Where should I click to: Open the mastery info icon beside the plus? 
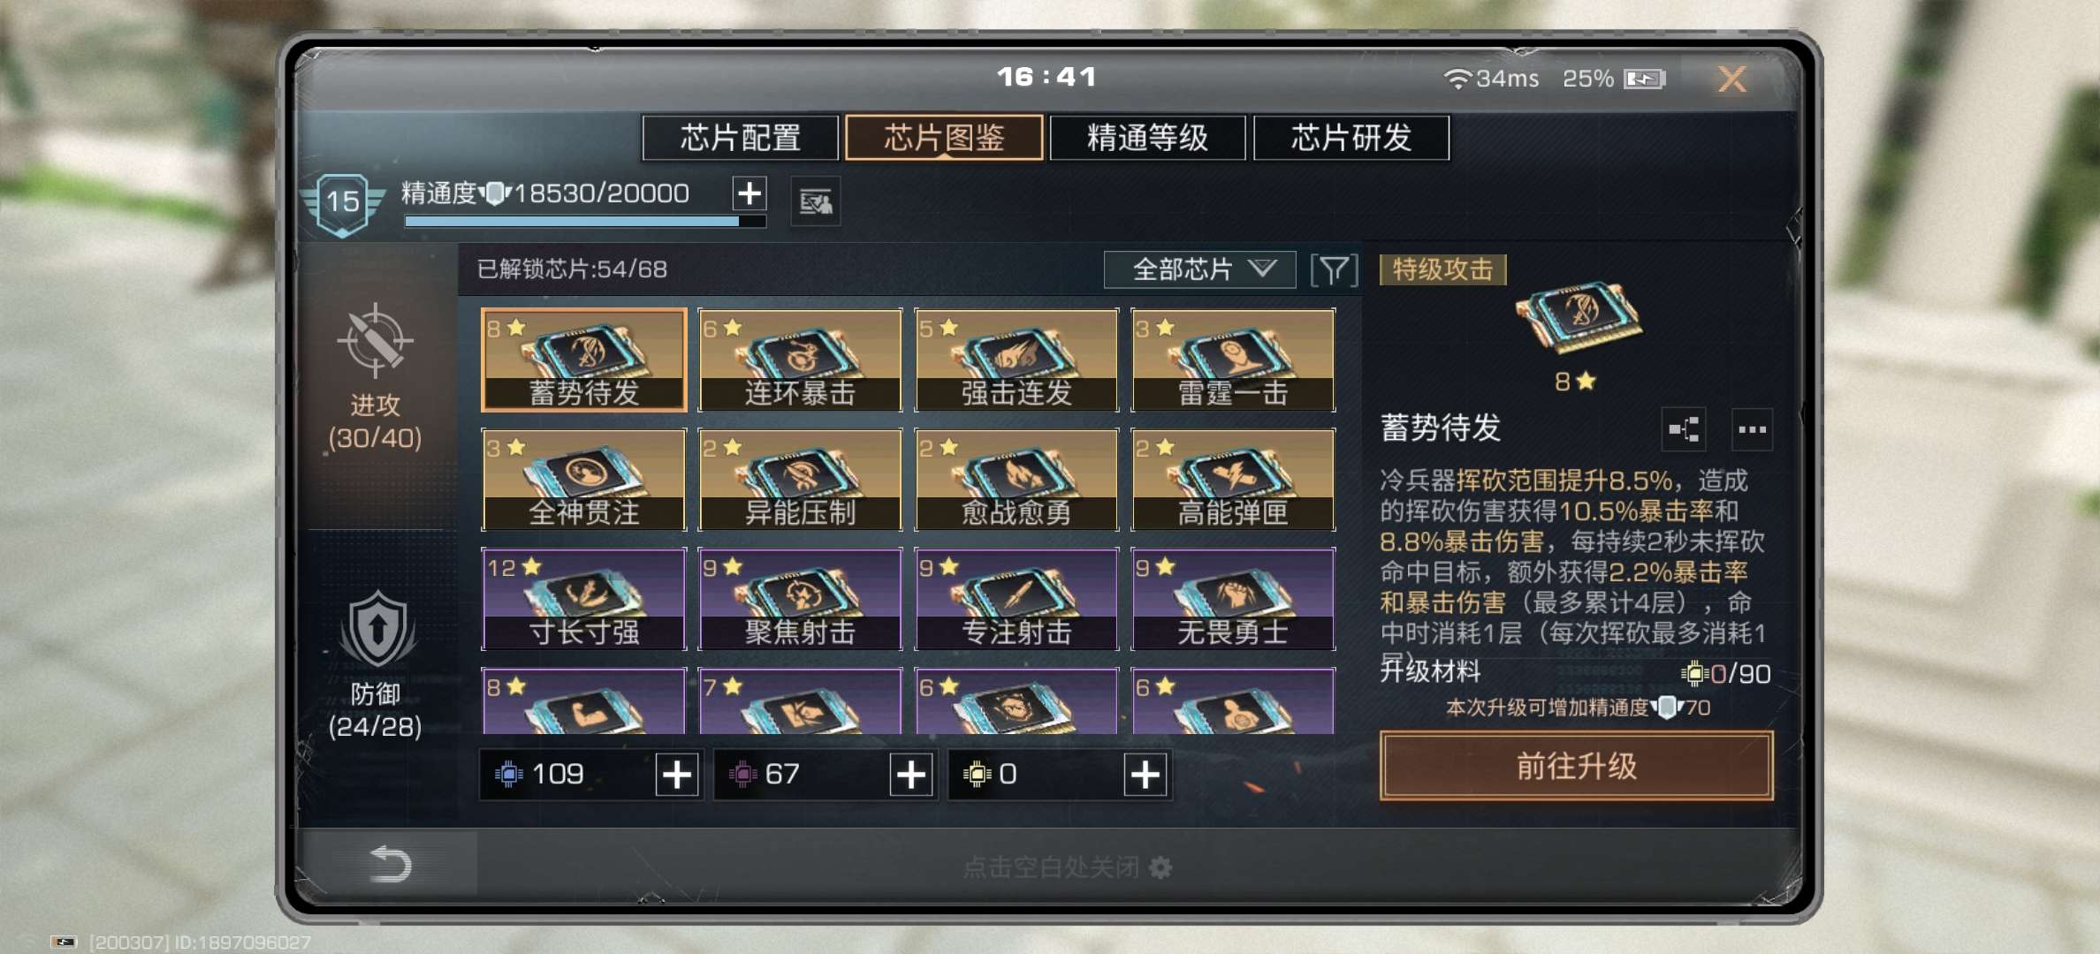click(x=815, y=202)
